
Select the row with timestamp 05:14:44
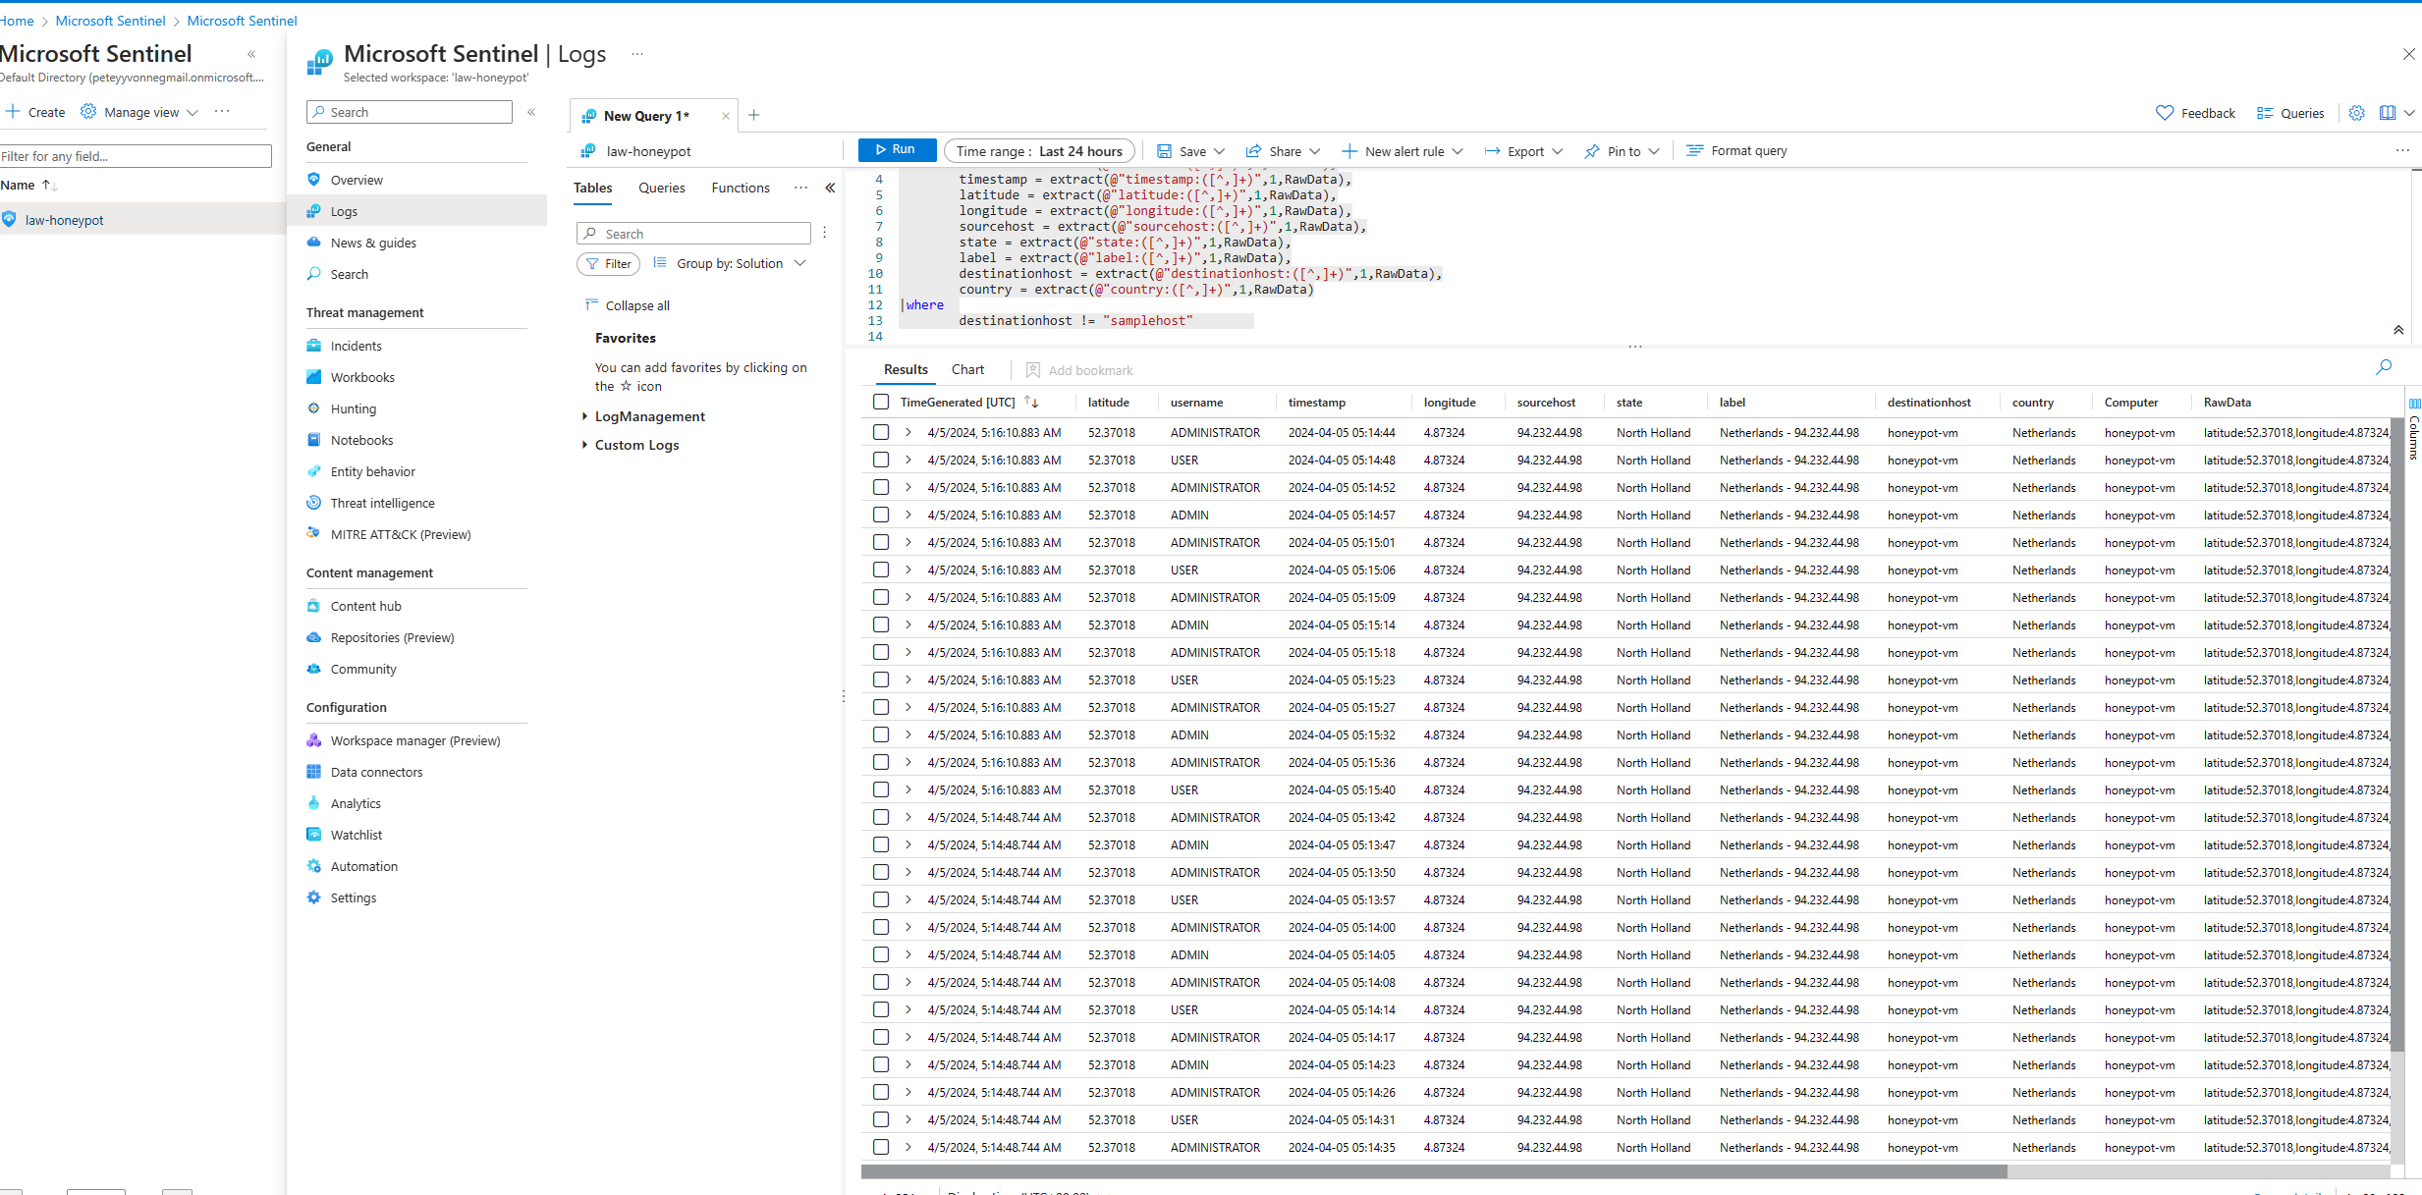881,432
